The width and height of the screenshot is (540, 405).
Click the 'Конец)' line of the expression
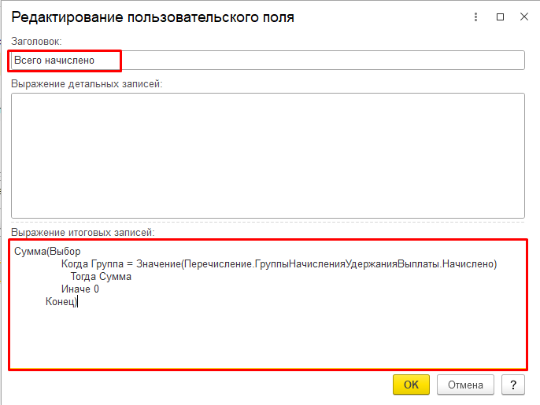click(x=61, y=302)
